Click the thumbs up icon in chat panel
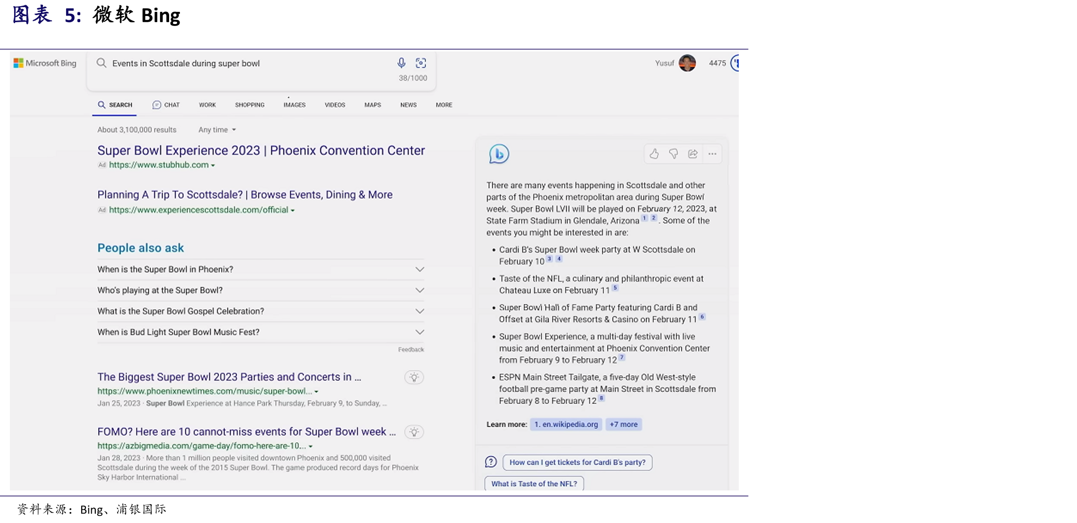Viewport: 1077px width, 523px height. click(x=654, y=154)
